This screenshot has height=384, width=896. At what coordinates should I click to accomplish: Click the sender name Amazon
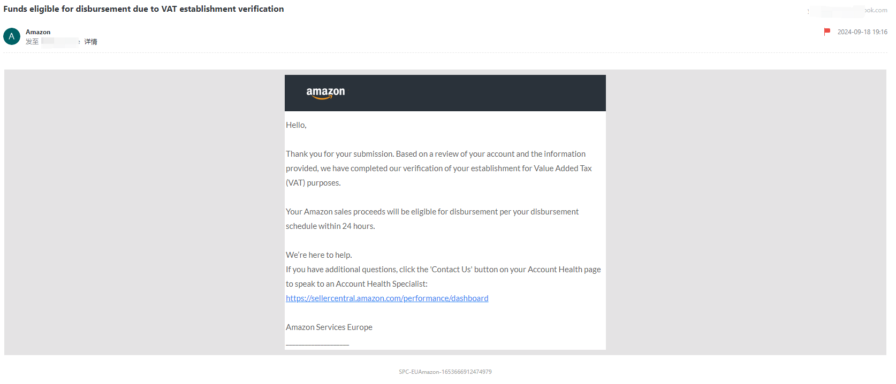tap(38, 32)
